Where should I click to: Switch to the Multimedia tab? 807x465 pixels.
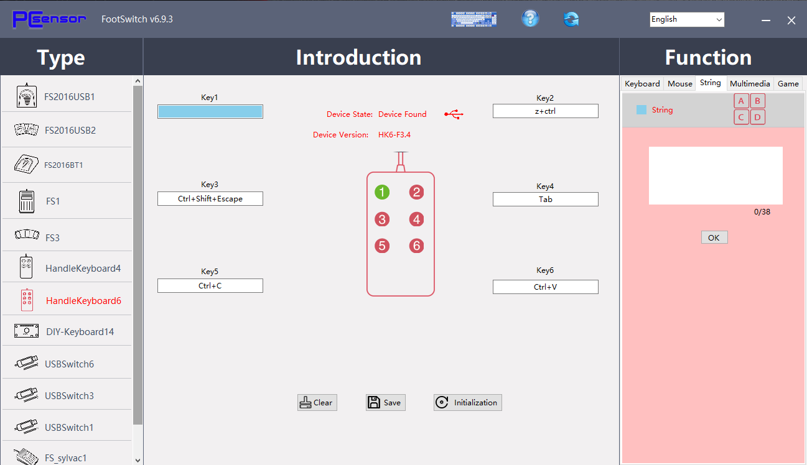click(x=750, y=83)
